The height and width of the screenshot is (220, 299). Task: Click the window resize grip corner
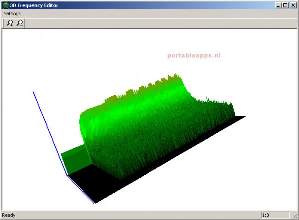click(296, 217)
